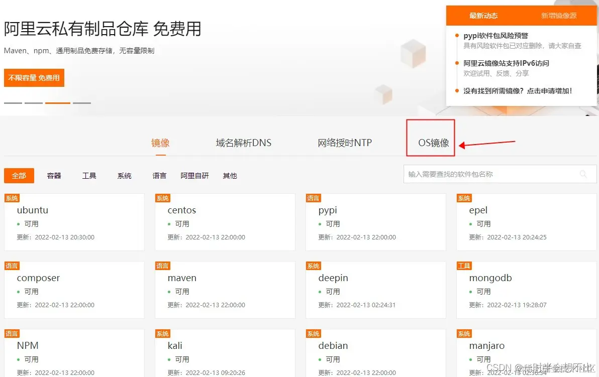
Task: Open the deepin mirror card
Action: click(376, 290)
